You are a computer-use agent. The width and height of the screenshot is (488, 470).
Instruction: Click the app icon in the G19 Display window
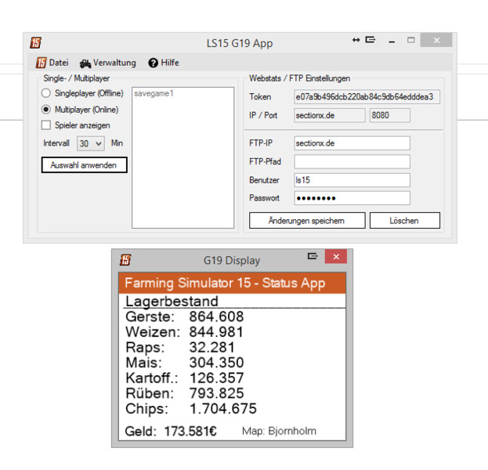125,260
